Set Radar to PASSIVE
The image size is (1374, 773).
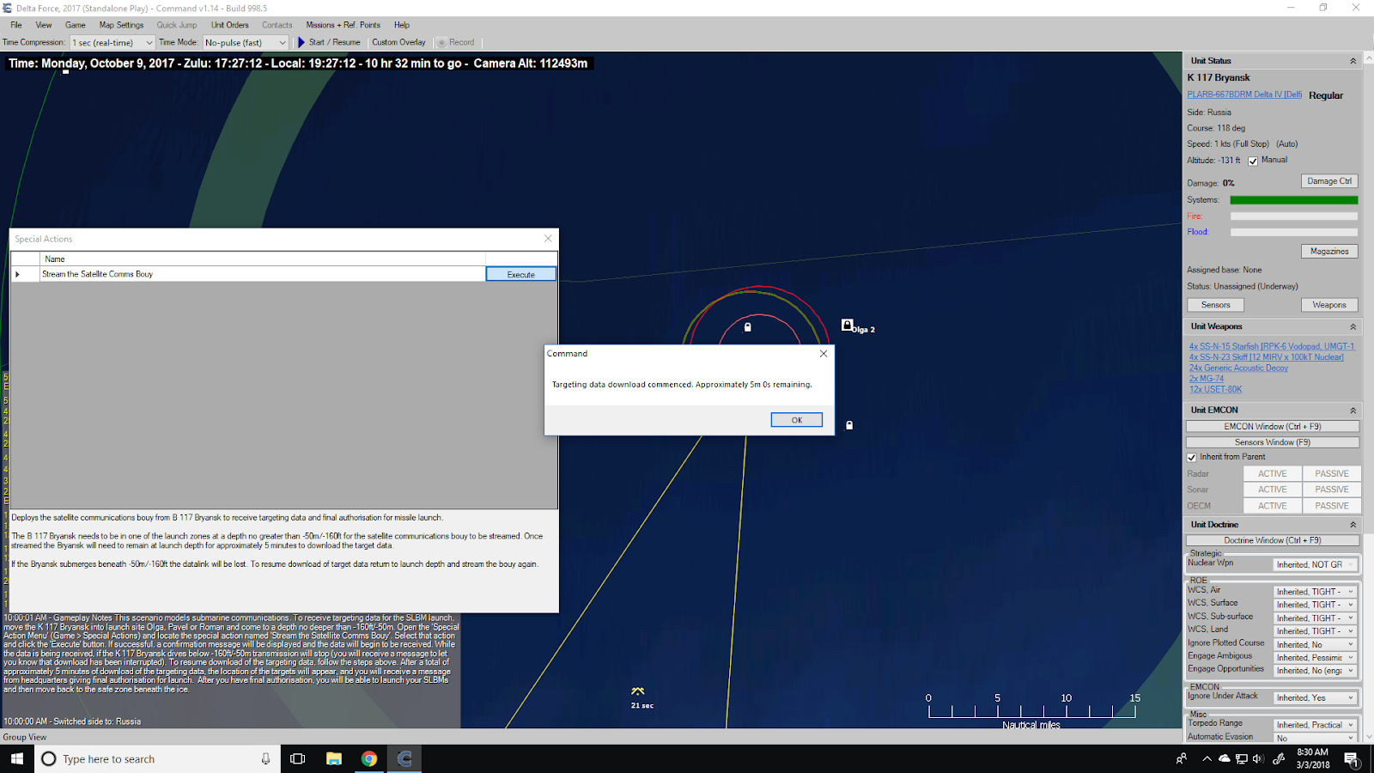tap(1331, 474)
